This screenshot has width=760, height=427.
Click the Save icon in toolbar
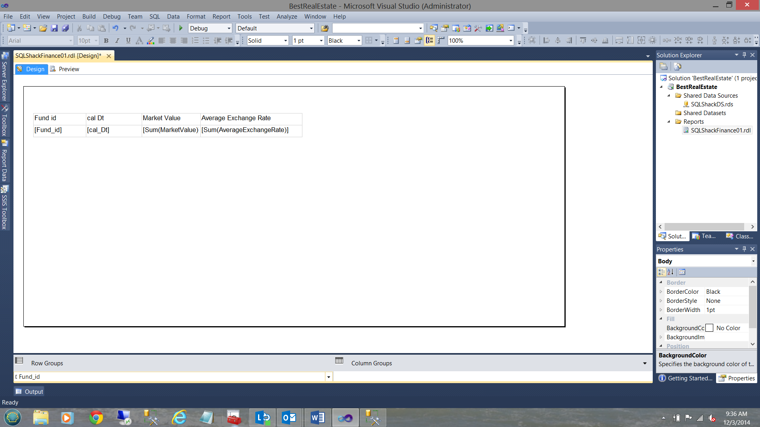pos(54,28)
